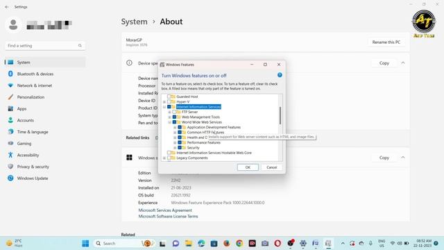Click the microphone tray icon
Viewport: 444px width, 250px height.
point(370,243)
